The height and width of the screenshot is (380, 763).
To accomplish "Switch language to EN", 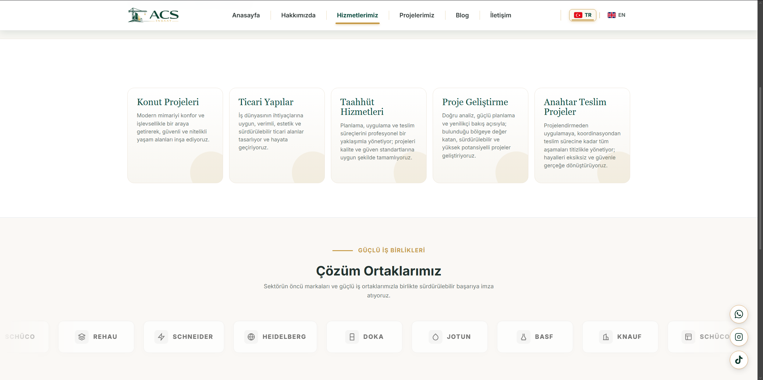I will tap(616, 15).
